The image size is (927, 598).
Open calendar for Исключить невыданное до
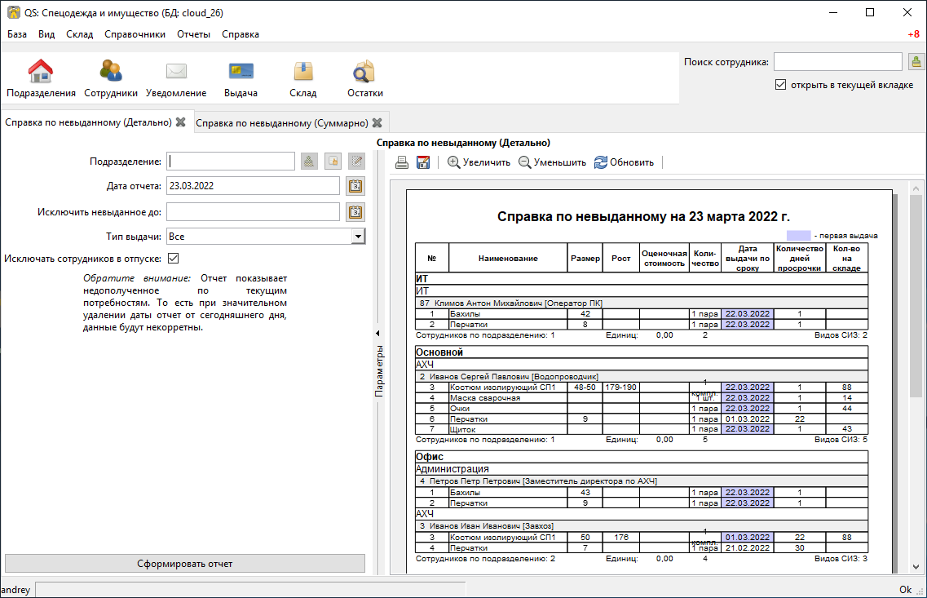pos(355,212)
